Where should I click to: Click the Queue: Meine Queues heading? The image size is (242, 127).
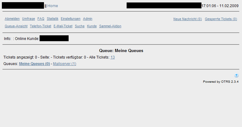point(121,50)
